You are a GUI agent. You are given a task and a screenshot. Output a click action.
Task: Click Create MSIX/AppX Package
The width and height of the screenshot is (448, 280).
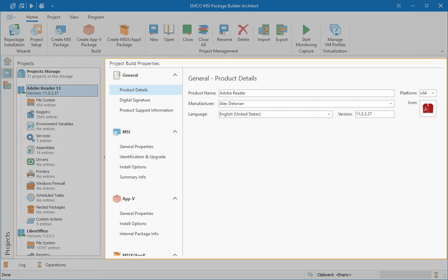(x=124, y=35)
